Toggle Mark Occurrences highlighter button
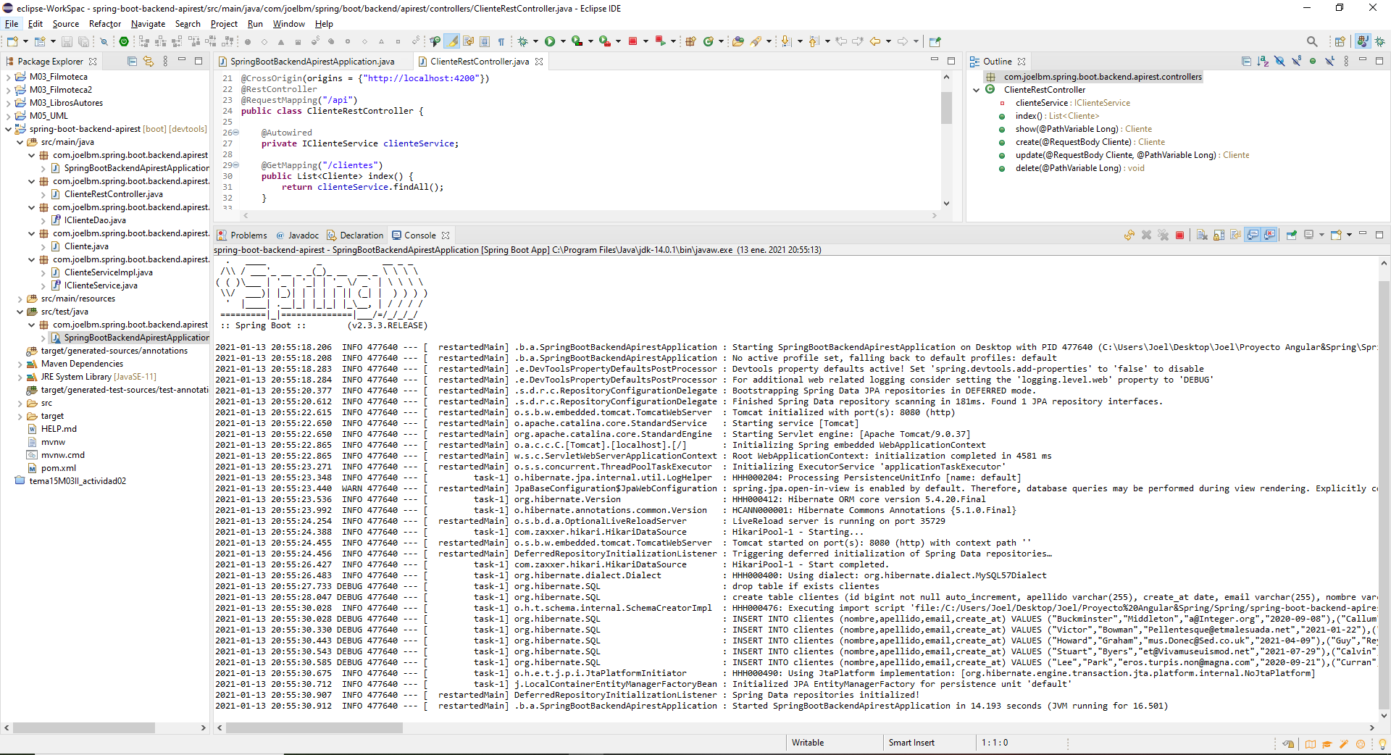 451,41
